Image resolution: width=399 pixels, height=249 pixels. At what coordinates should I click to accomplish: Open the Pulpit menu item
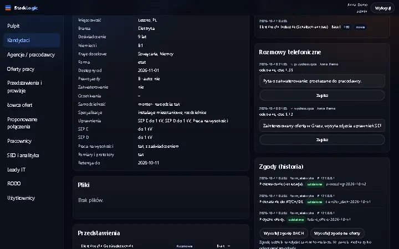[x=13, y=26]
